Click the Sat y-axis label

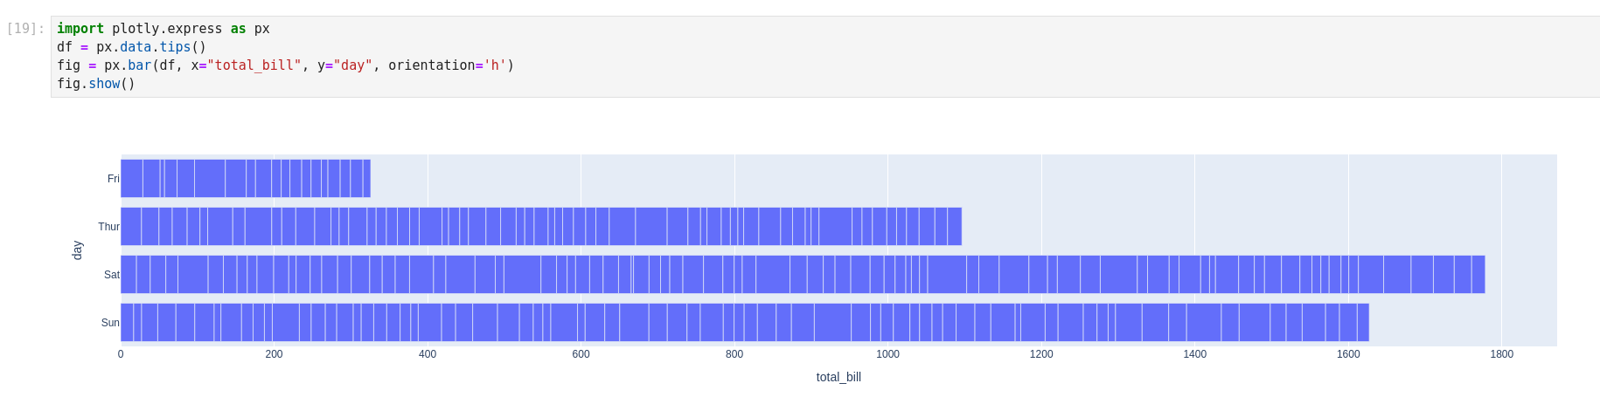(111, 275)
